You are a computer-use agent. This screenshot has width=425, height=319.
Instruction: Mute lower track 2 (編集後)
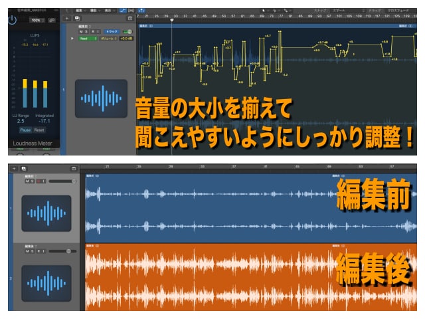[x=27, y=251]
